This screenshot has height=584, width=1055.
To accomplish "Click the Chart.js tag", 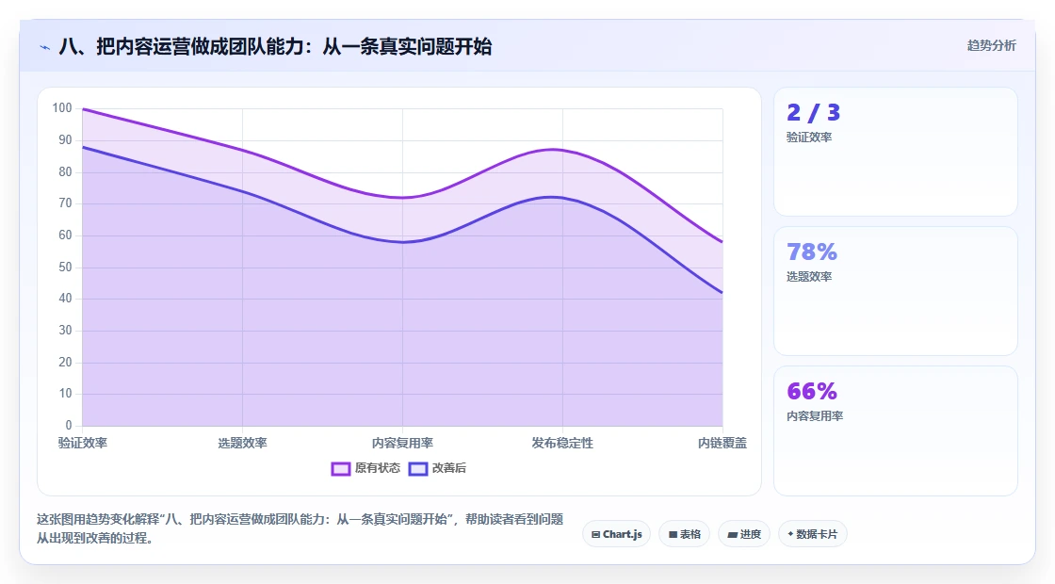I will [x=616, y=534].
